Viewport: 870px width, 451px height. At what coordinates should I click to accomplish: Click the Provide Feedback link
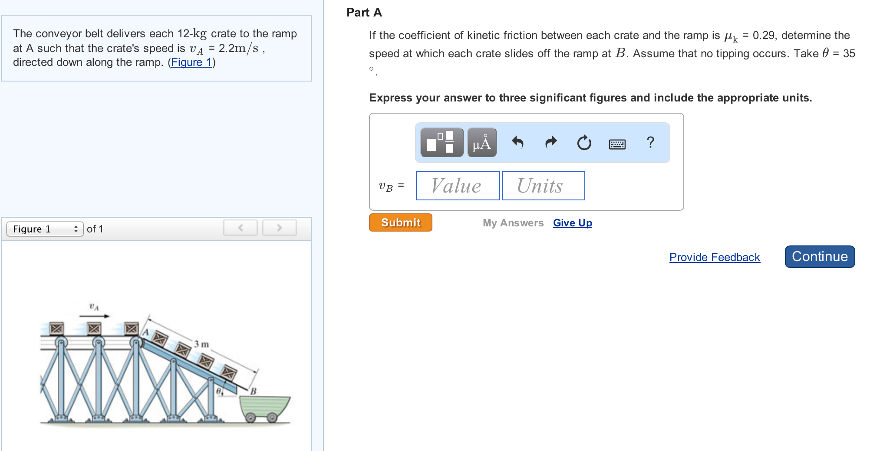tap(715, 257)
